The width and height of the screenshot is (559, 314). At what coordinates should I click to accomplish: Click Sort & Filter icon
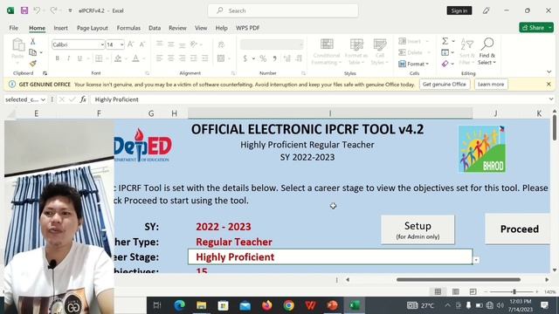tap(467, 51)
